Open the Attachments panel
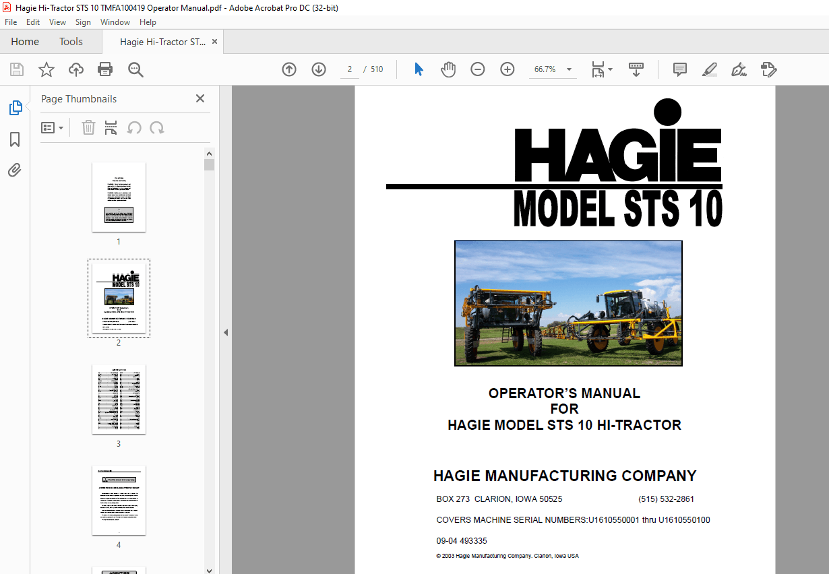This screenshot has height=574, width=829. (x=15, y=170)
